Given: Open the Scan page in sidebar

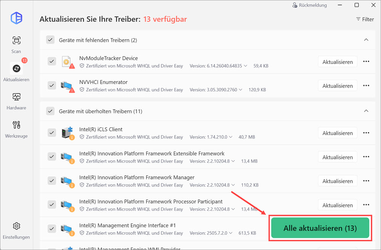Looking at the screenshot, I should tap(16, 45).
